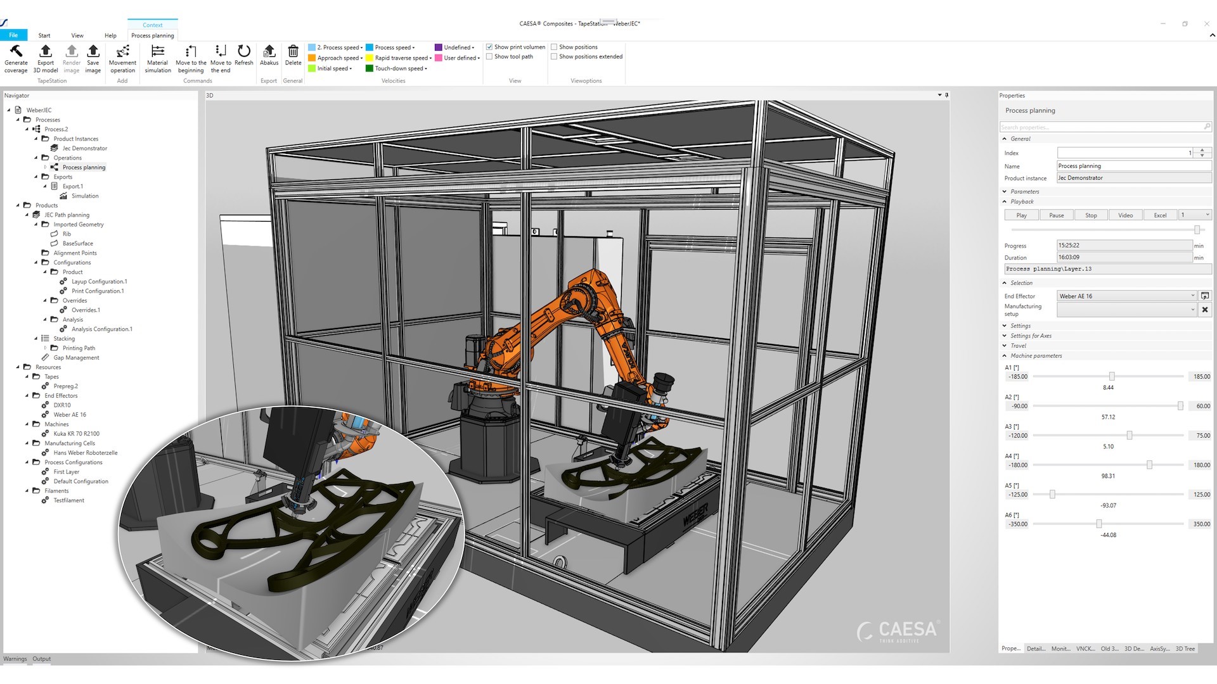Add a Movement operation
Screen dimensions: 1217x684
tap(122, 51)
